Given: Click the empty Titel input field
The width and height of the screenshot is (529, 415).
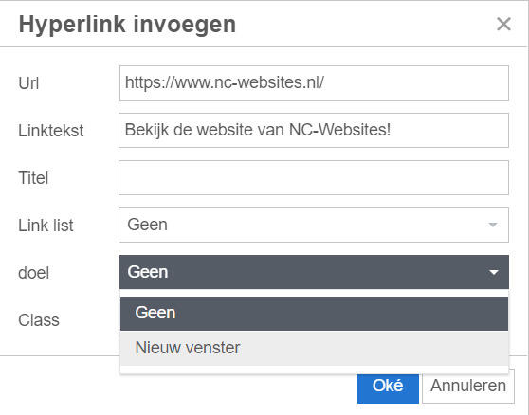Looking at the screenshot, I should pos(314,178).
